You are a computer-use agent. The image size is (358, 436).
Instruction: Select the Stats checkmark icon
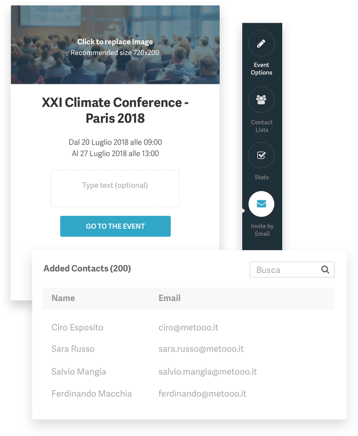tap(261, 155)
